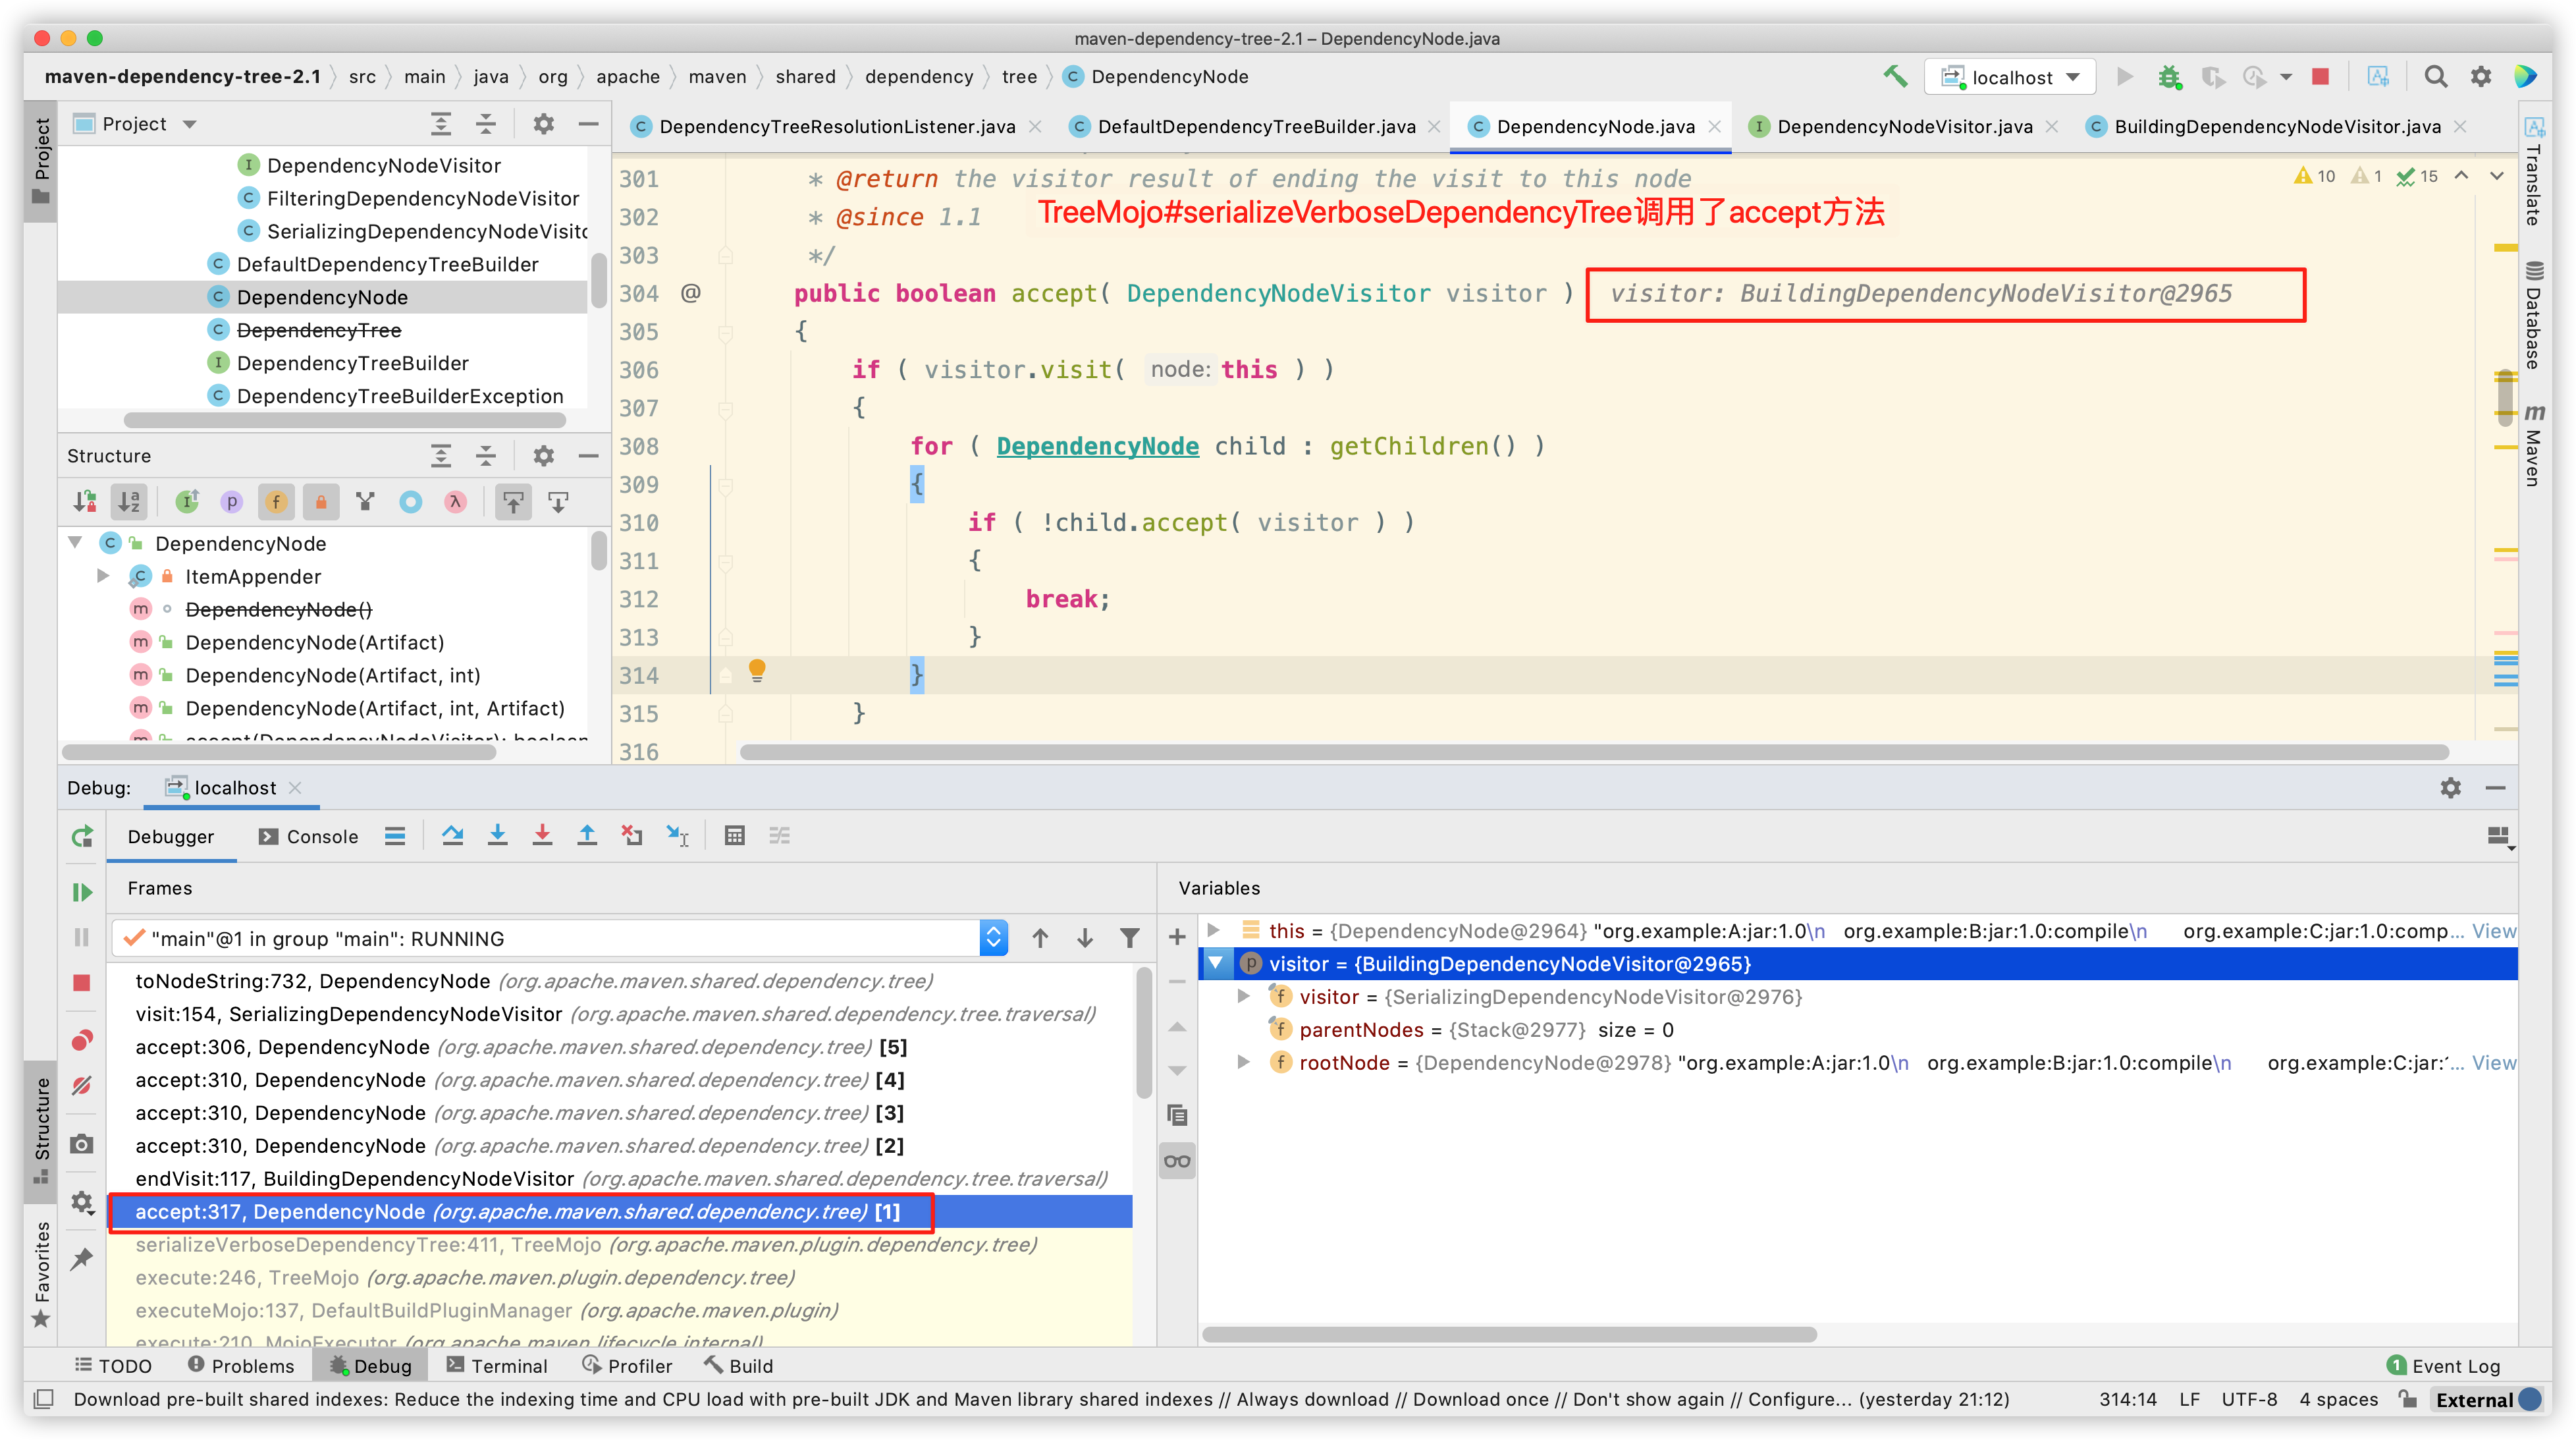This screenshot has width=2576, height=1440.
Task: Click Run to Cursor icon
Action: [677, 835]
